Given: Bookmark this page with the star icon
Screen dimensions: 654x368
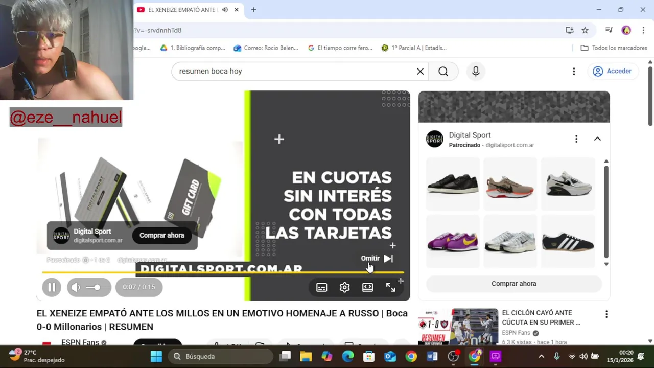Looking at the screenshot, I should (x=585, y=30).
